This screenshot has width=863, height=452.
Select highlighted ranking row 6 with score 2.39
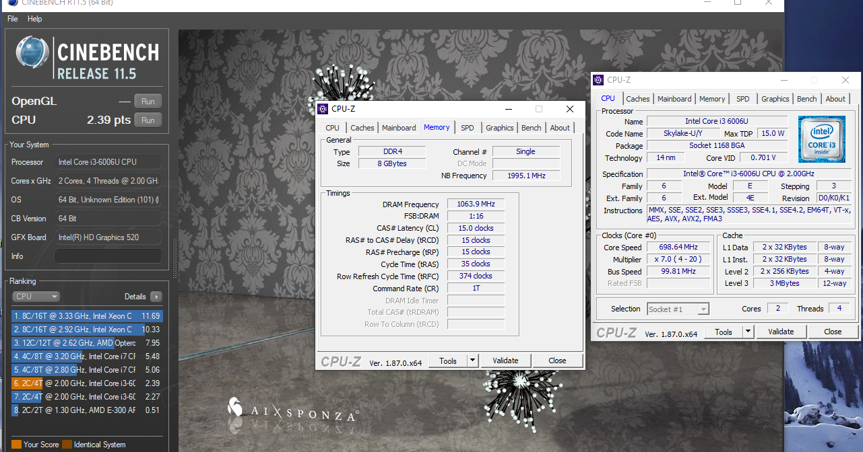pyautogui.click(x=87, y=383)
